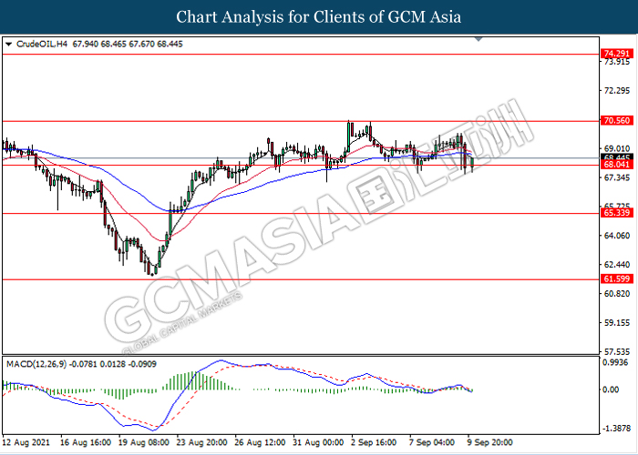638x455 pixels.
Task: Click the MACD scale value 0.9936
Action: tap(616, 363)
